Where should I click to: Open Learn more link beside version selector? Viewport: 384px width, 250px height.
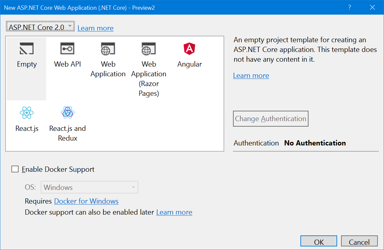point(95,28)
